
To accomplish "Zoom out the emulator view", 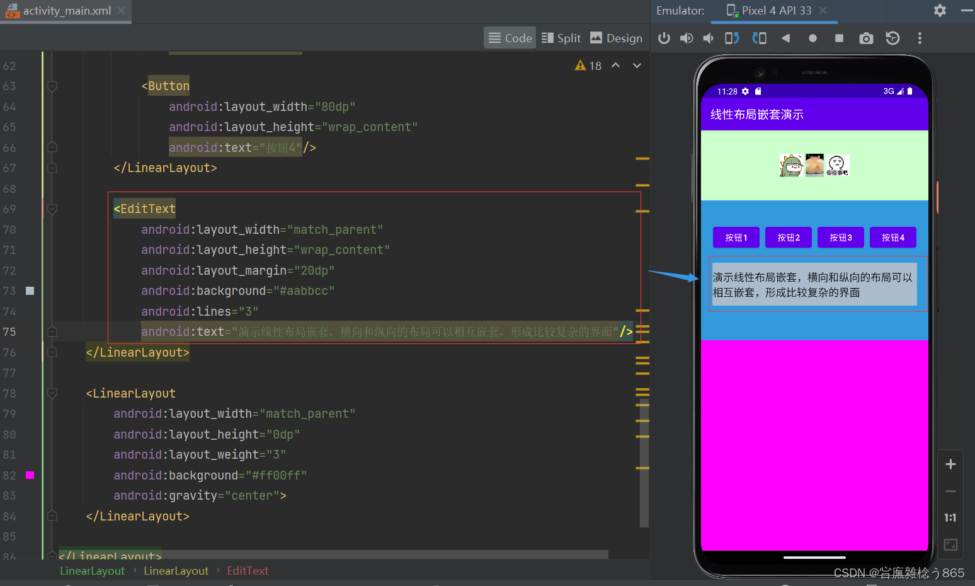I will coord(951,491).
